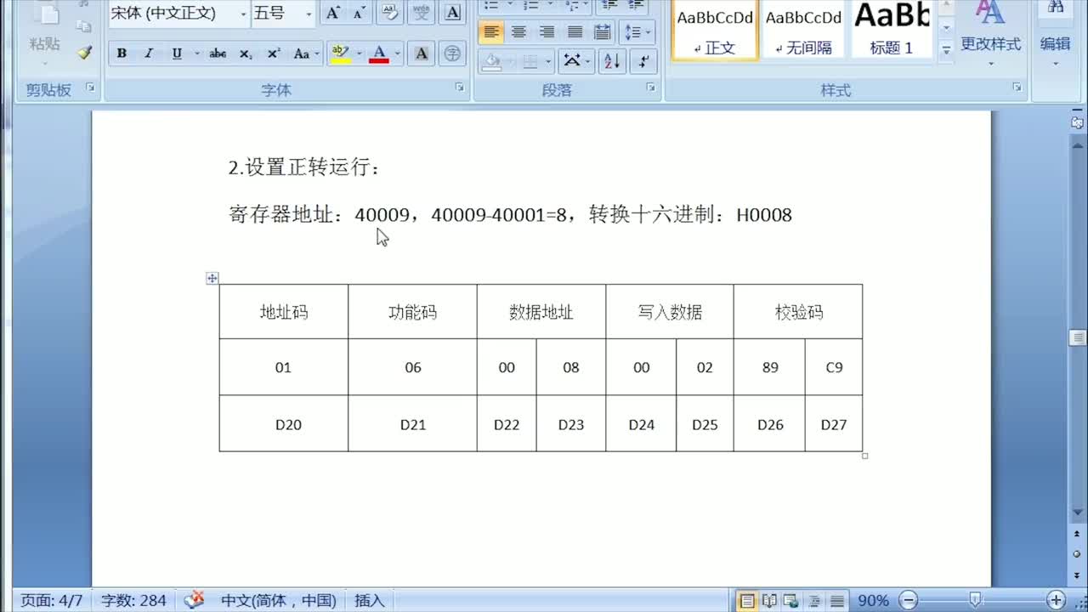Toggle bold formatting
Image resolution: width=1088 pixels, height=612 pixels.
[x=122, y=54]
